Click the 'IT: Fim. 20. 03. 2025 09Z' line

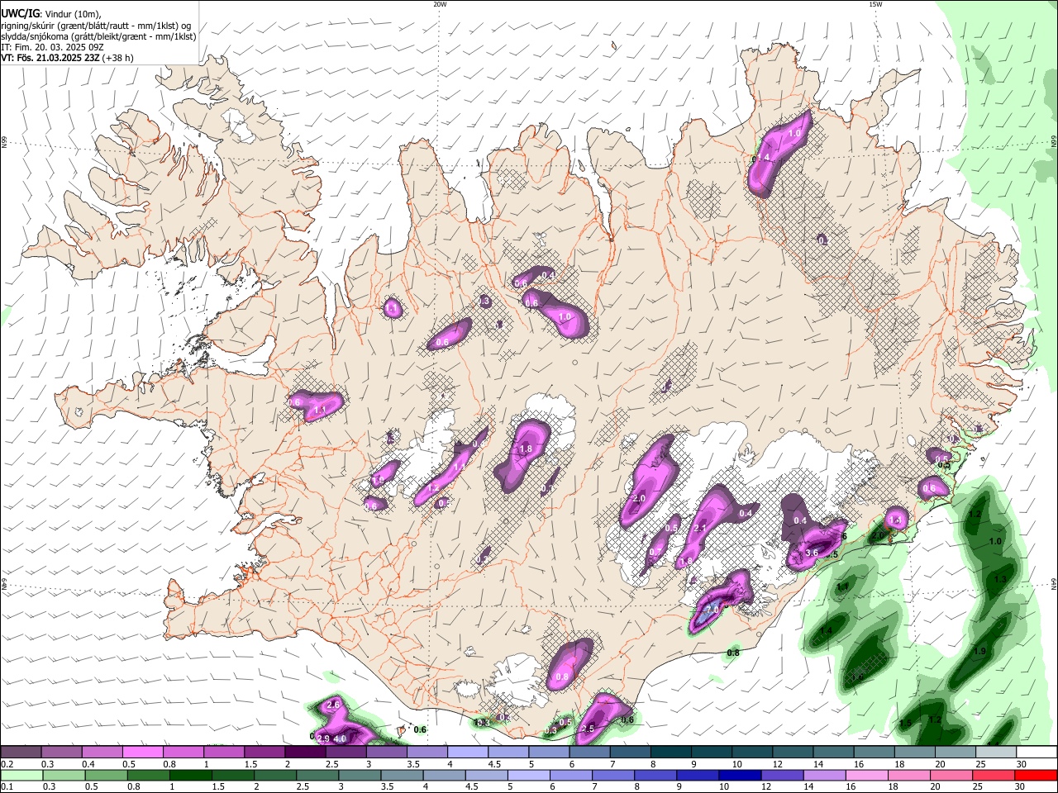pos(52,47)
